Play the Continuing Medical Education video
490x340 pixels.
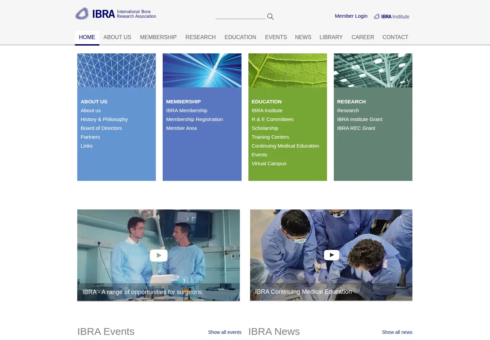point(331,255)
